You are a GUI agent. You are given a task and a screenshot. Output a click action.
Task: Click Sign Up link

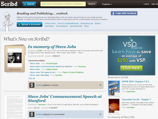(x=155, y=4)
